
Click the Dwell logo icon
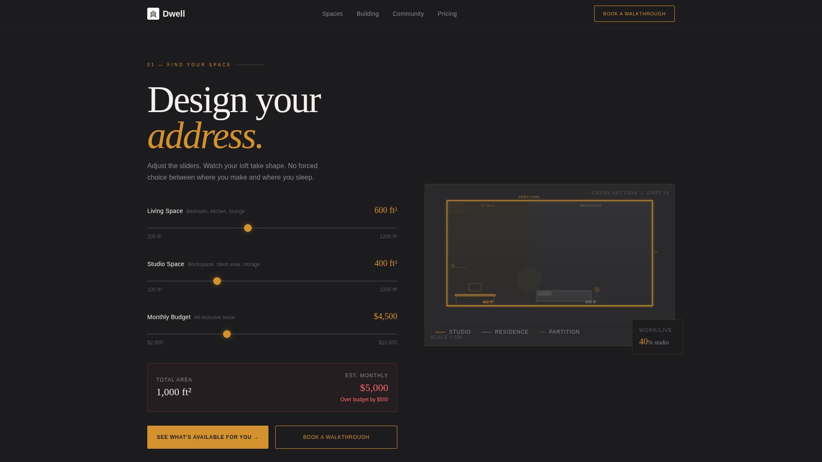click(153, 14)
